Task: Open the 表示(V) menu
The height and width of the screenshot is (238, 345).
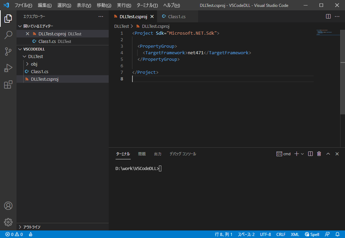Action: click(x=84, y=5)
